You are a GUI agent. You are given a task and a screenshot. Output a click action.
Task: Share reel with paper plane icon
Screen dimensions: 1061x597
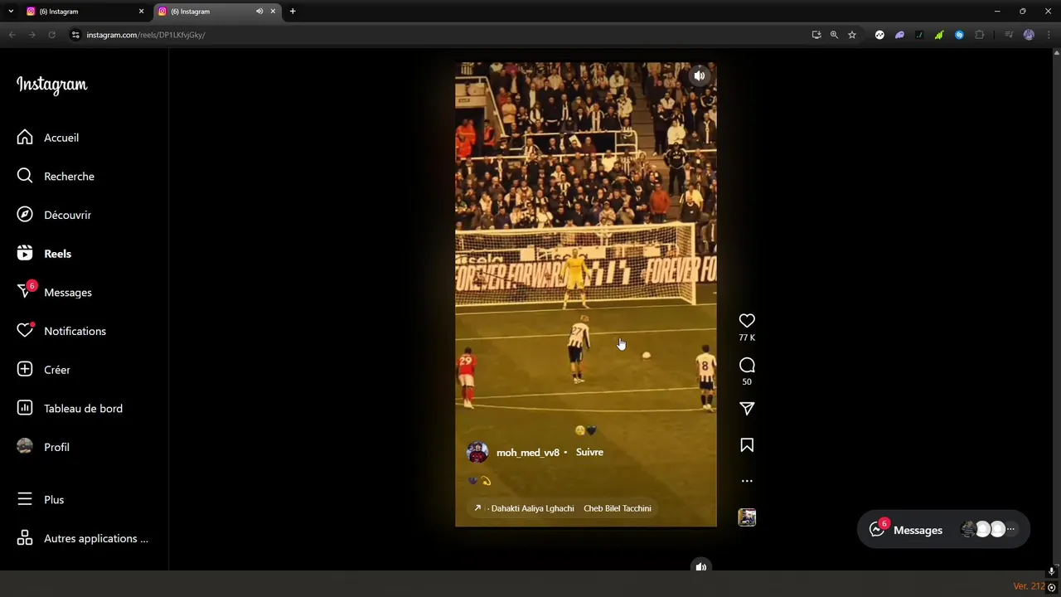[x=747, y=409]
